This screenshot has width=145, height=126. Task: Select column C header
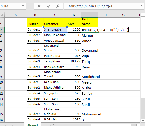pyautogui.click(x=55, y=15)
